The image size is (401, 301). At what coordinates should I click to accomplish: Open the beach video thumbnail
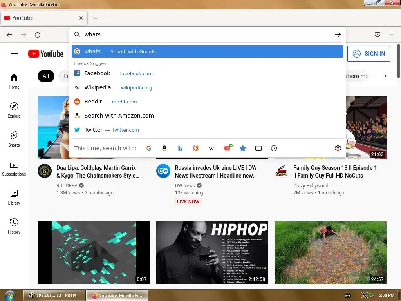point(53,128)
